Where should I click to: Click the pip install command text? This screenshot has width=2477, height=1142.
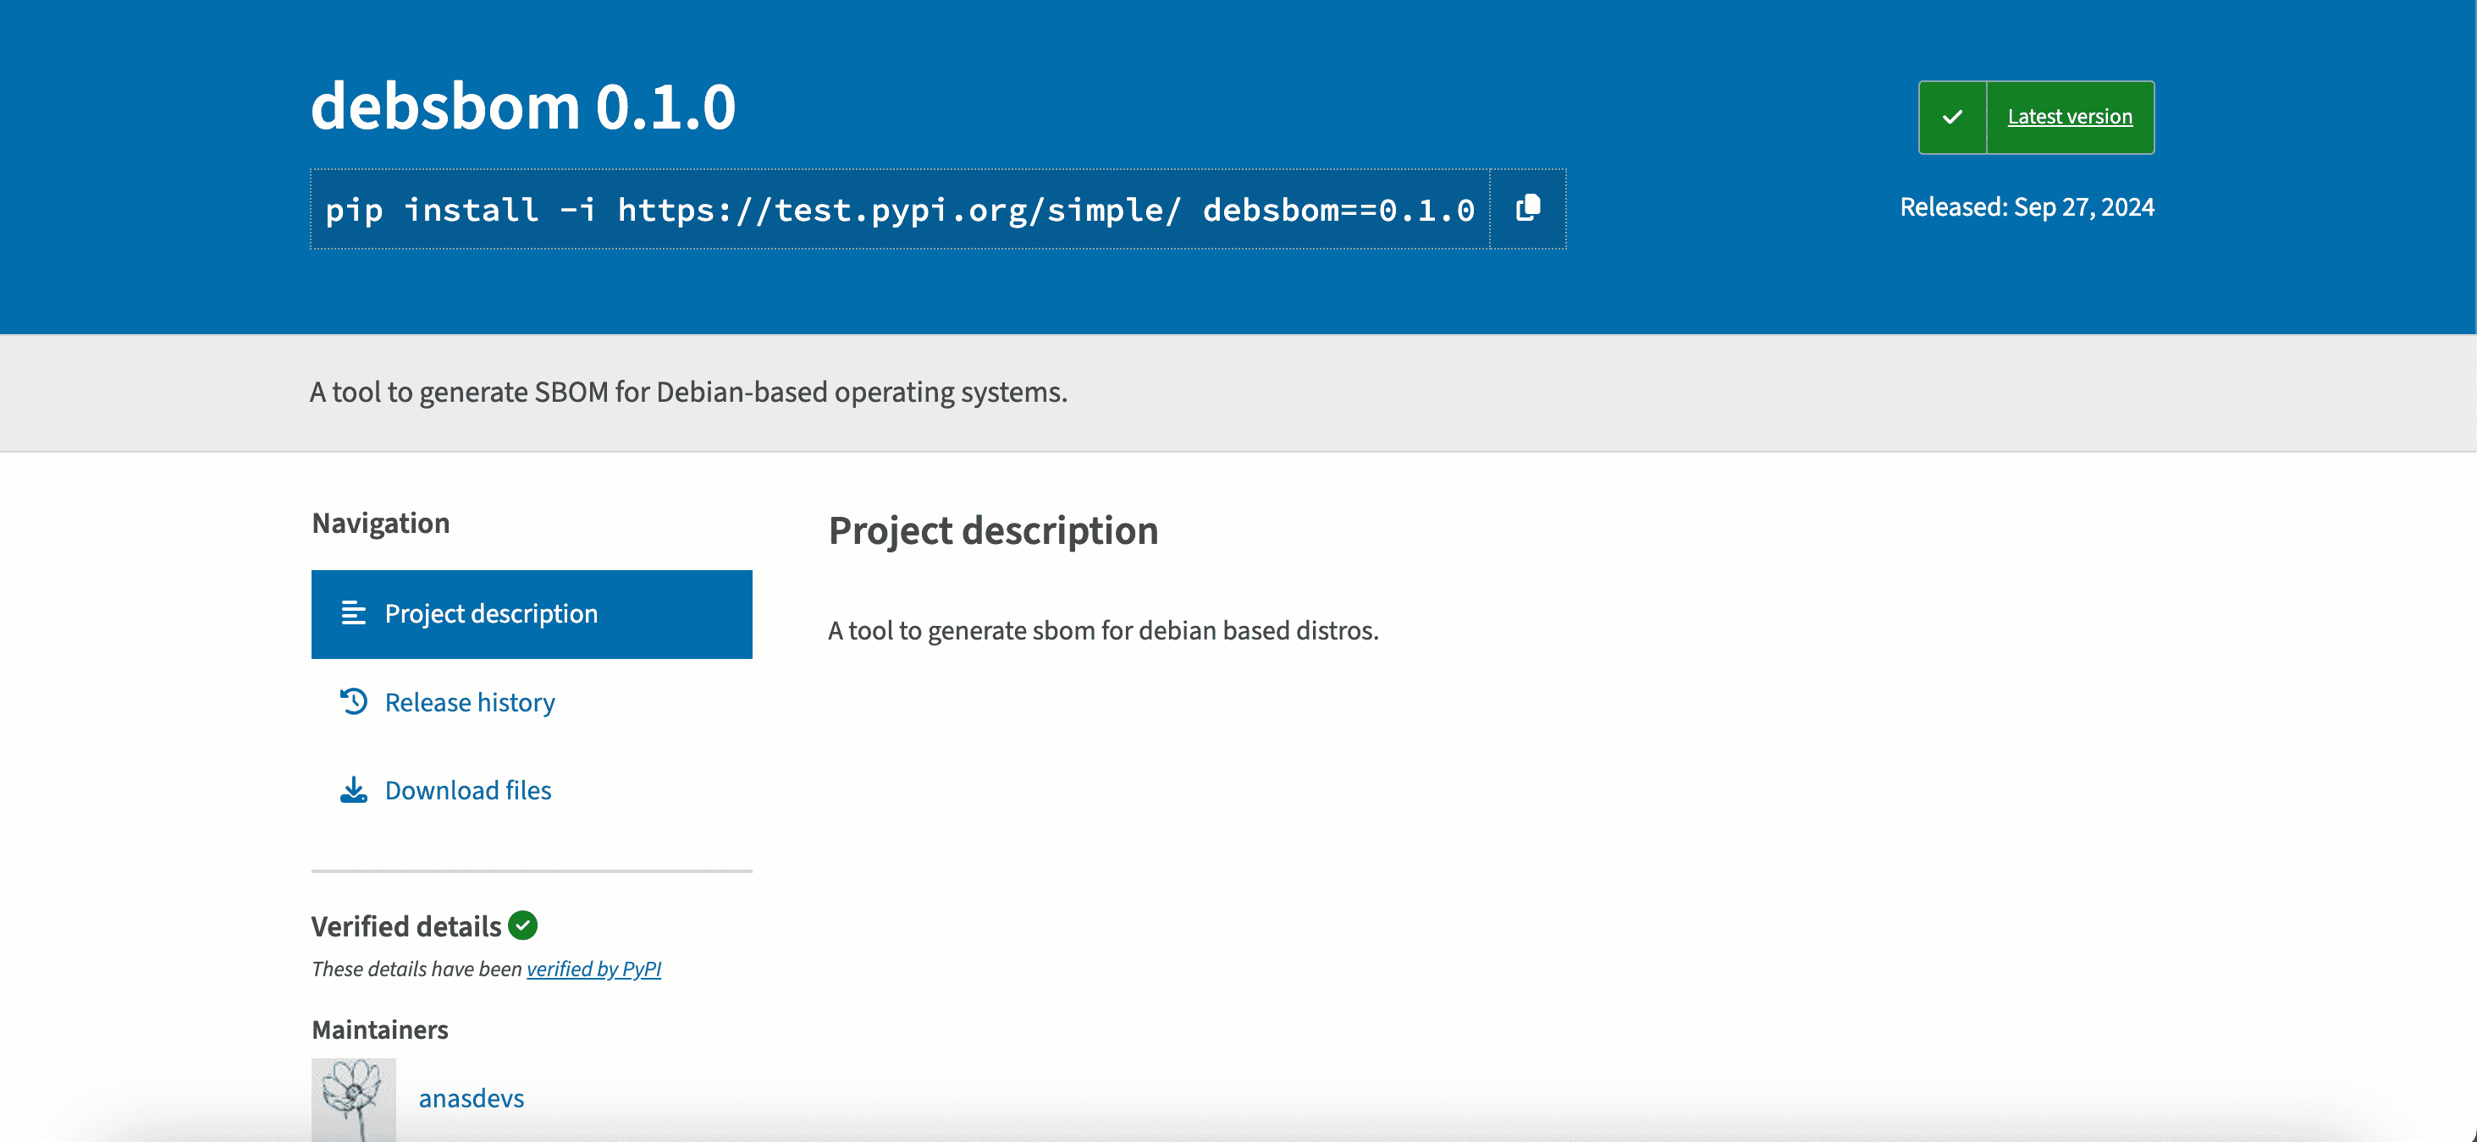(899, 210)
